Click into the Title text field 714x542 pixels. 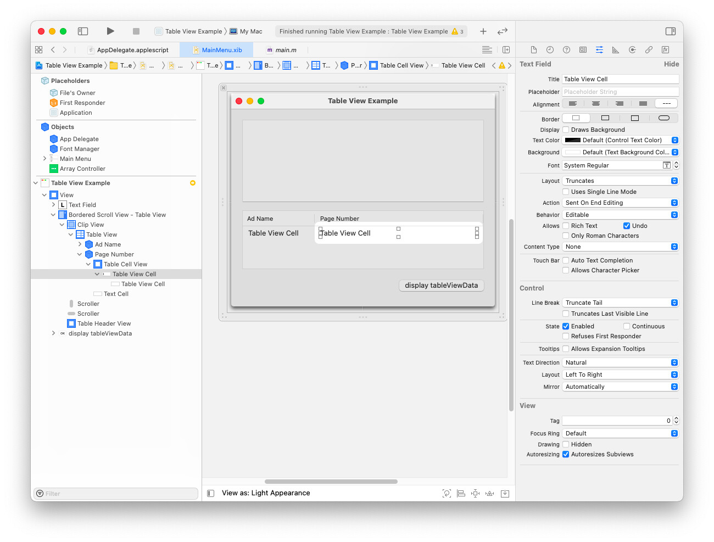pyautogui.click(x=621, y=79)
